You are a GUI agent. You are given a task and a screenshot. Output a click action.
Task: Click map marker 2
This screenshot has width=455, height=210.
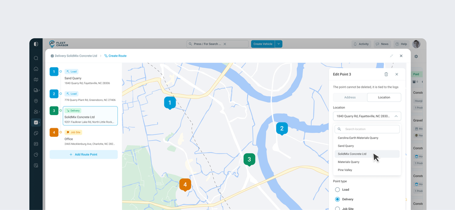pos(282,128)
